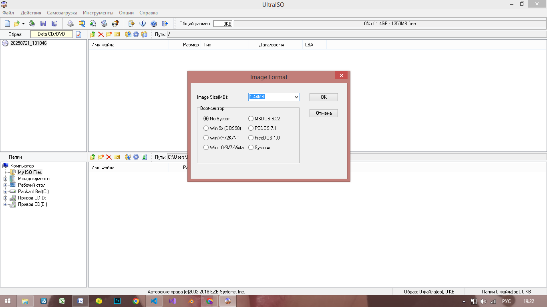Click the Отмена button
The image size is (547, 307).
point(324,113)
